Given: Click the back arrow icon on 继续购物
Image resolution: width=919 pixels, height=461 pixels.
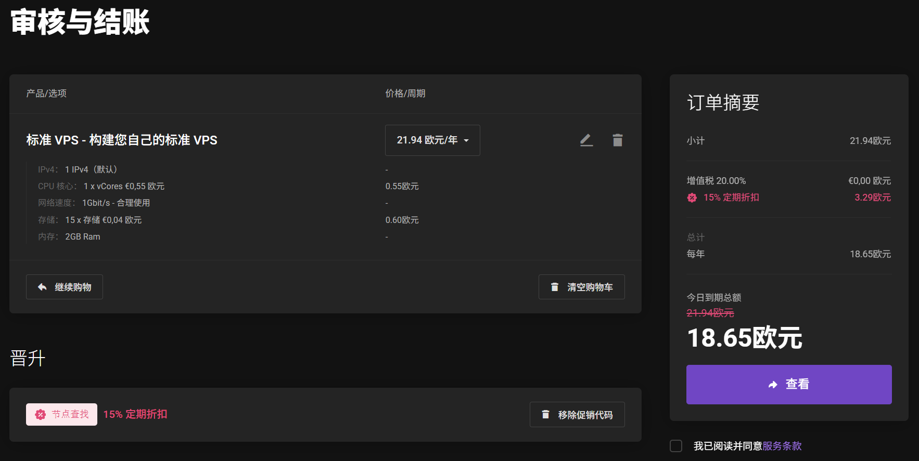Looking at the screenshot, I should click(42, 287).
